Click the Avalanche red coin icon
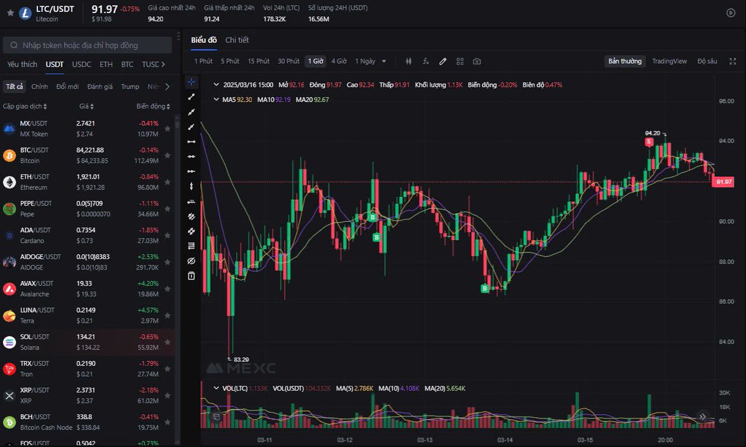This screenshot has width=746, height=447. [9, 289]
